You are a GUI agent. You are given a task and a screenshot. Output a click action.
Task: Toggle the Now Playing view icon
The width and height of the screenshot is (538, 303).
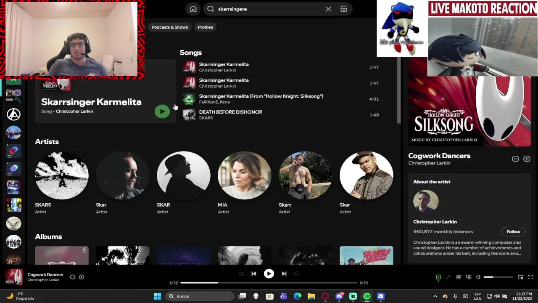[x=438, y=277]
